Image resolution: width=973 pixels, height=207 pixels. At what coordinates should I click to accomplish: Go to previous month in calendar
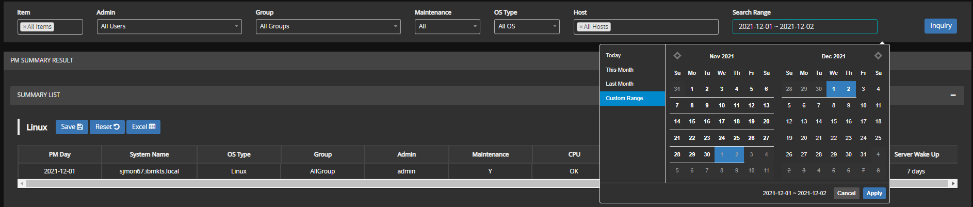[x=677, y=56]
